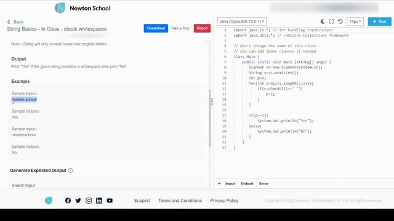394x221 pixels.
Task: Click the 'Yes' sample output
Action: [15, 117]
